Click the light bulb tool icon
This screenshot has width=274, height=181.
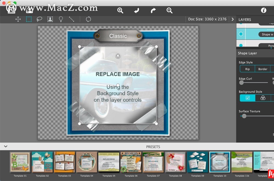[x=61, y=19]
